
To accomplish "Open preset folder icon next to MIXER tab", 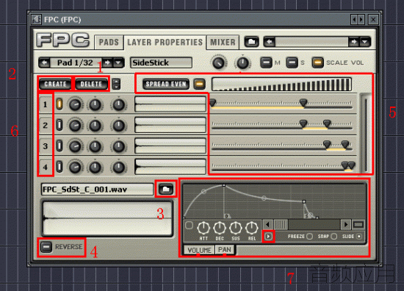I will coord(251,42).
